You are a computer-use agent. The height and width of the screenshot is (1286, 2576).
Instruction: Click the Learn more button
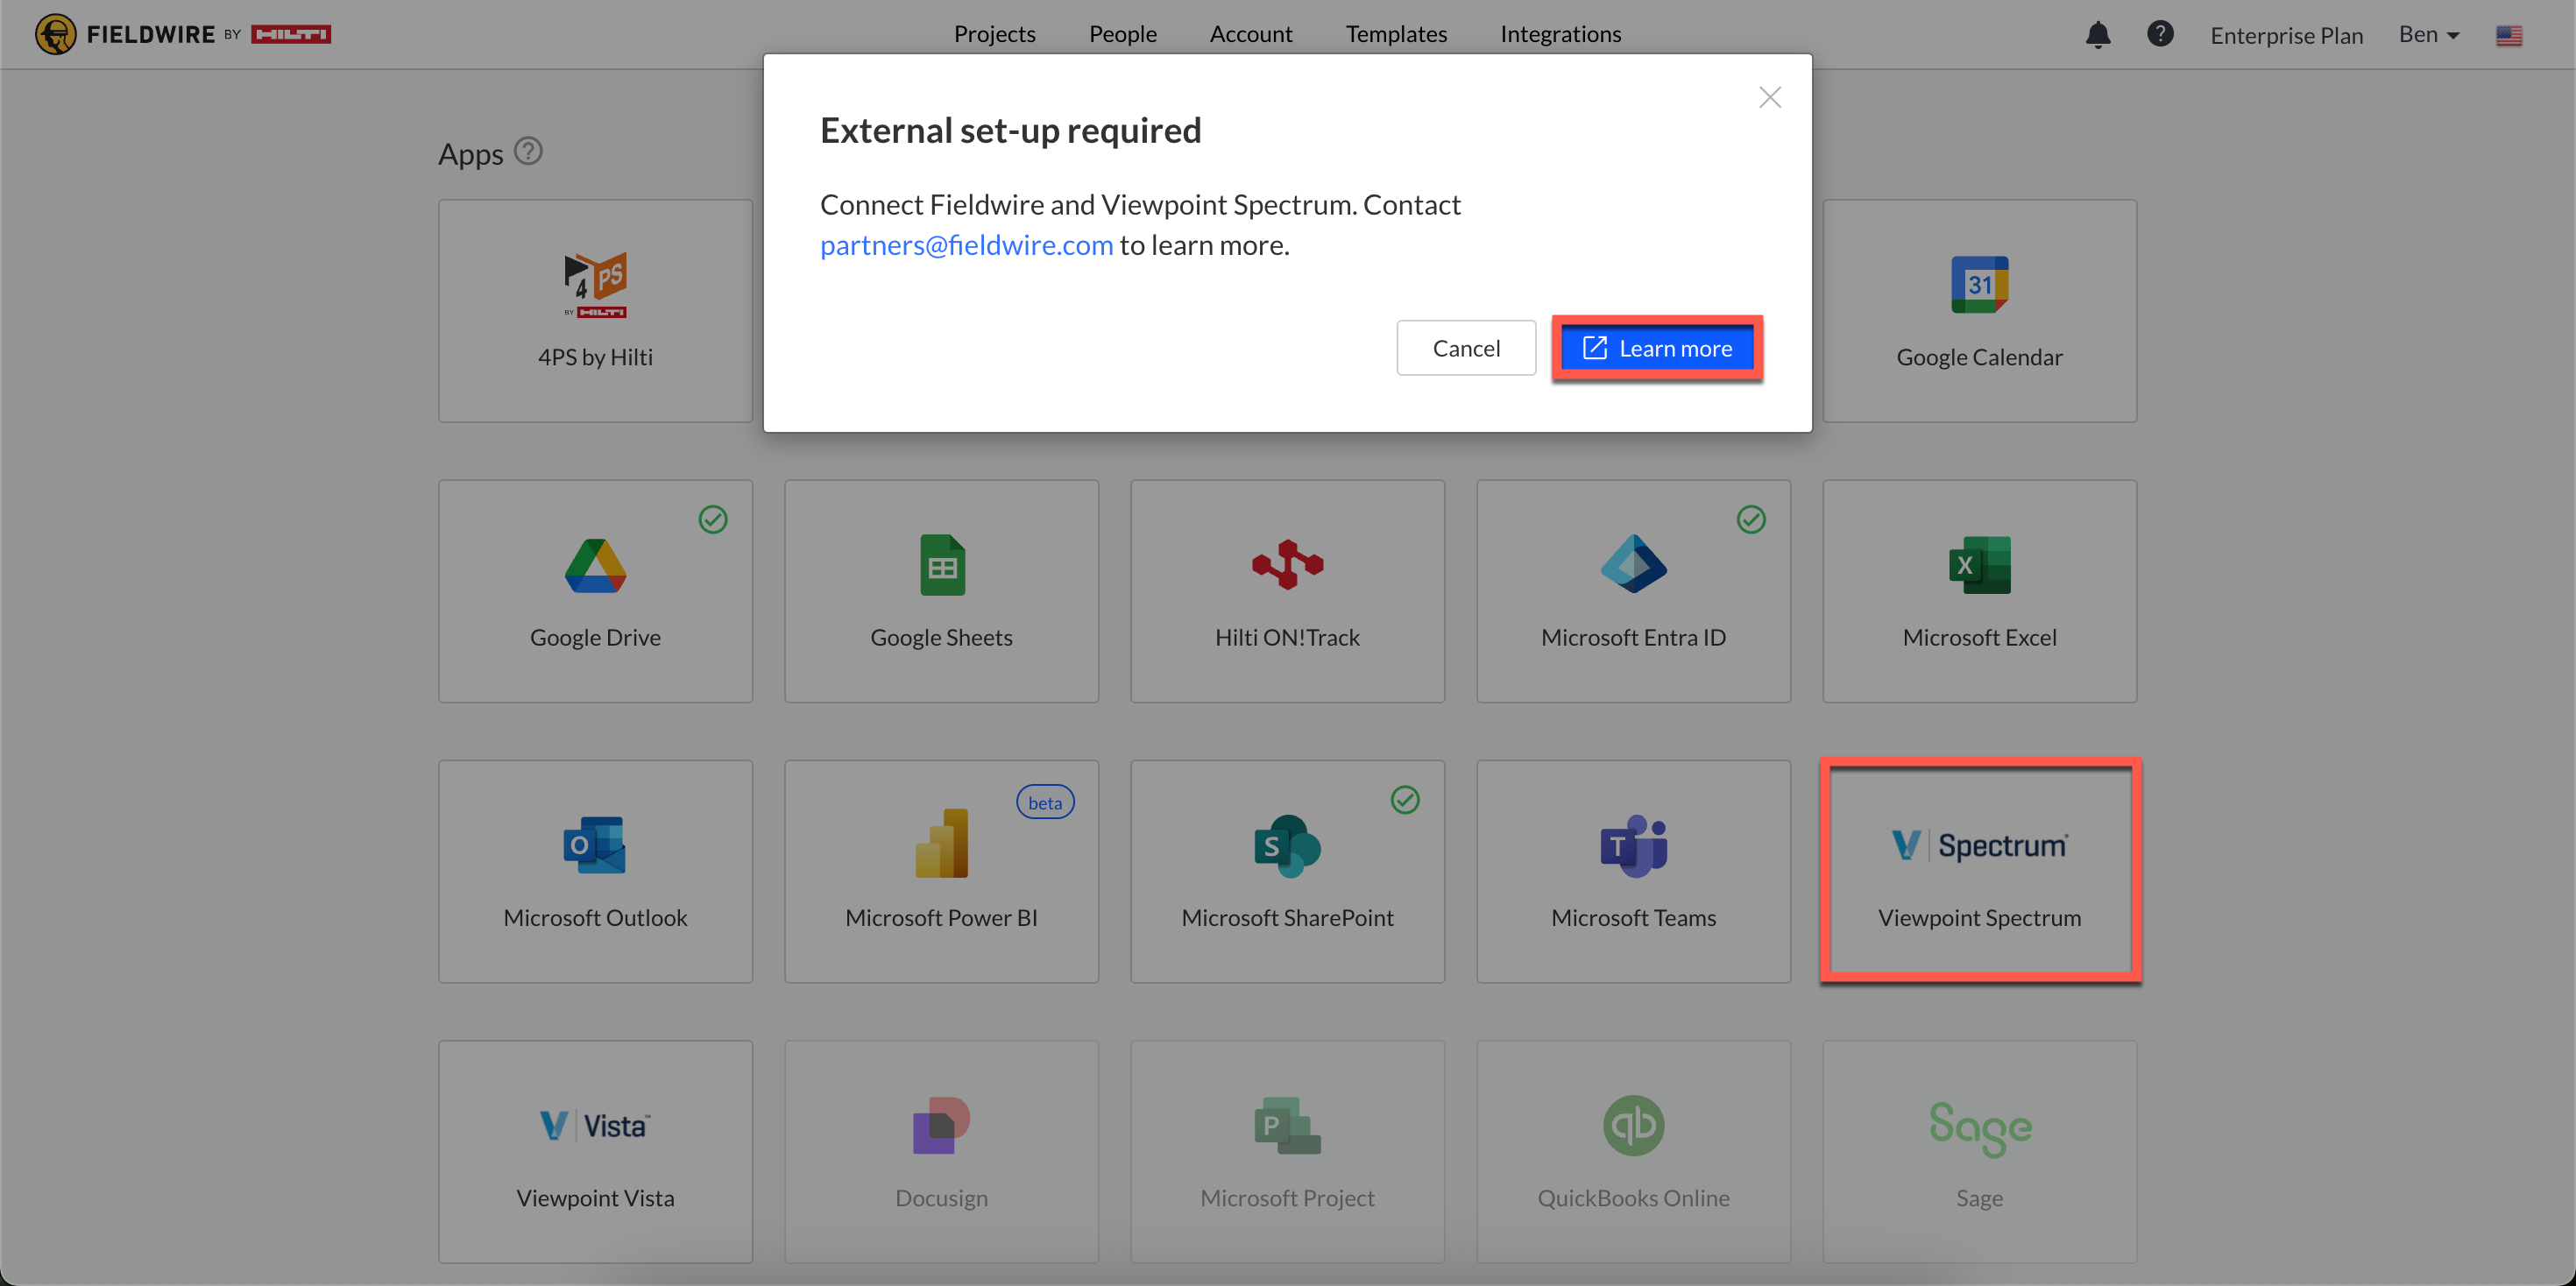pyautogui.click(x=1656, y=348)
